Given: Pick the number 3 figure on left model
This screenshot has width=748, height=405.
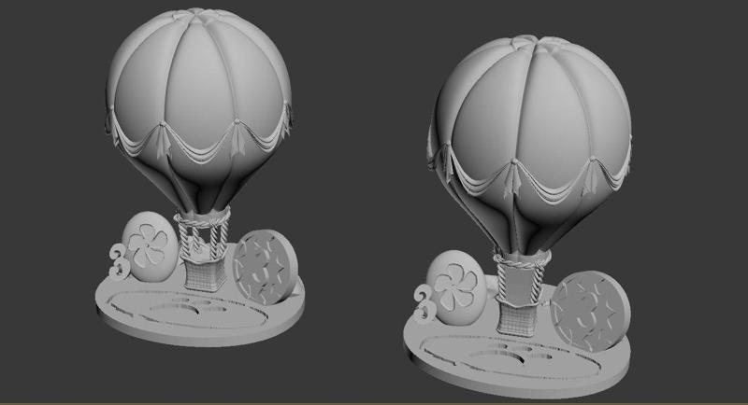Looking at the screenshot, I should [x=119, y=260].
